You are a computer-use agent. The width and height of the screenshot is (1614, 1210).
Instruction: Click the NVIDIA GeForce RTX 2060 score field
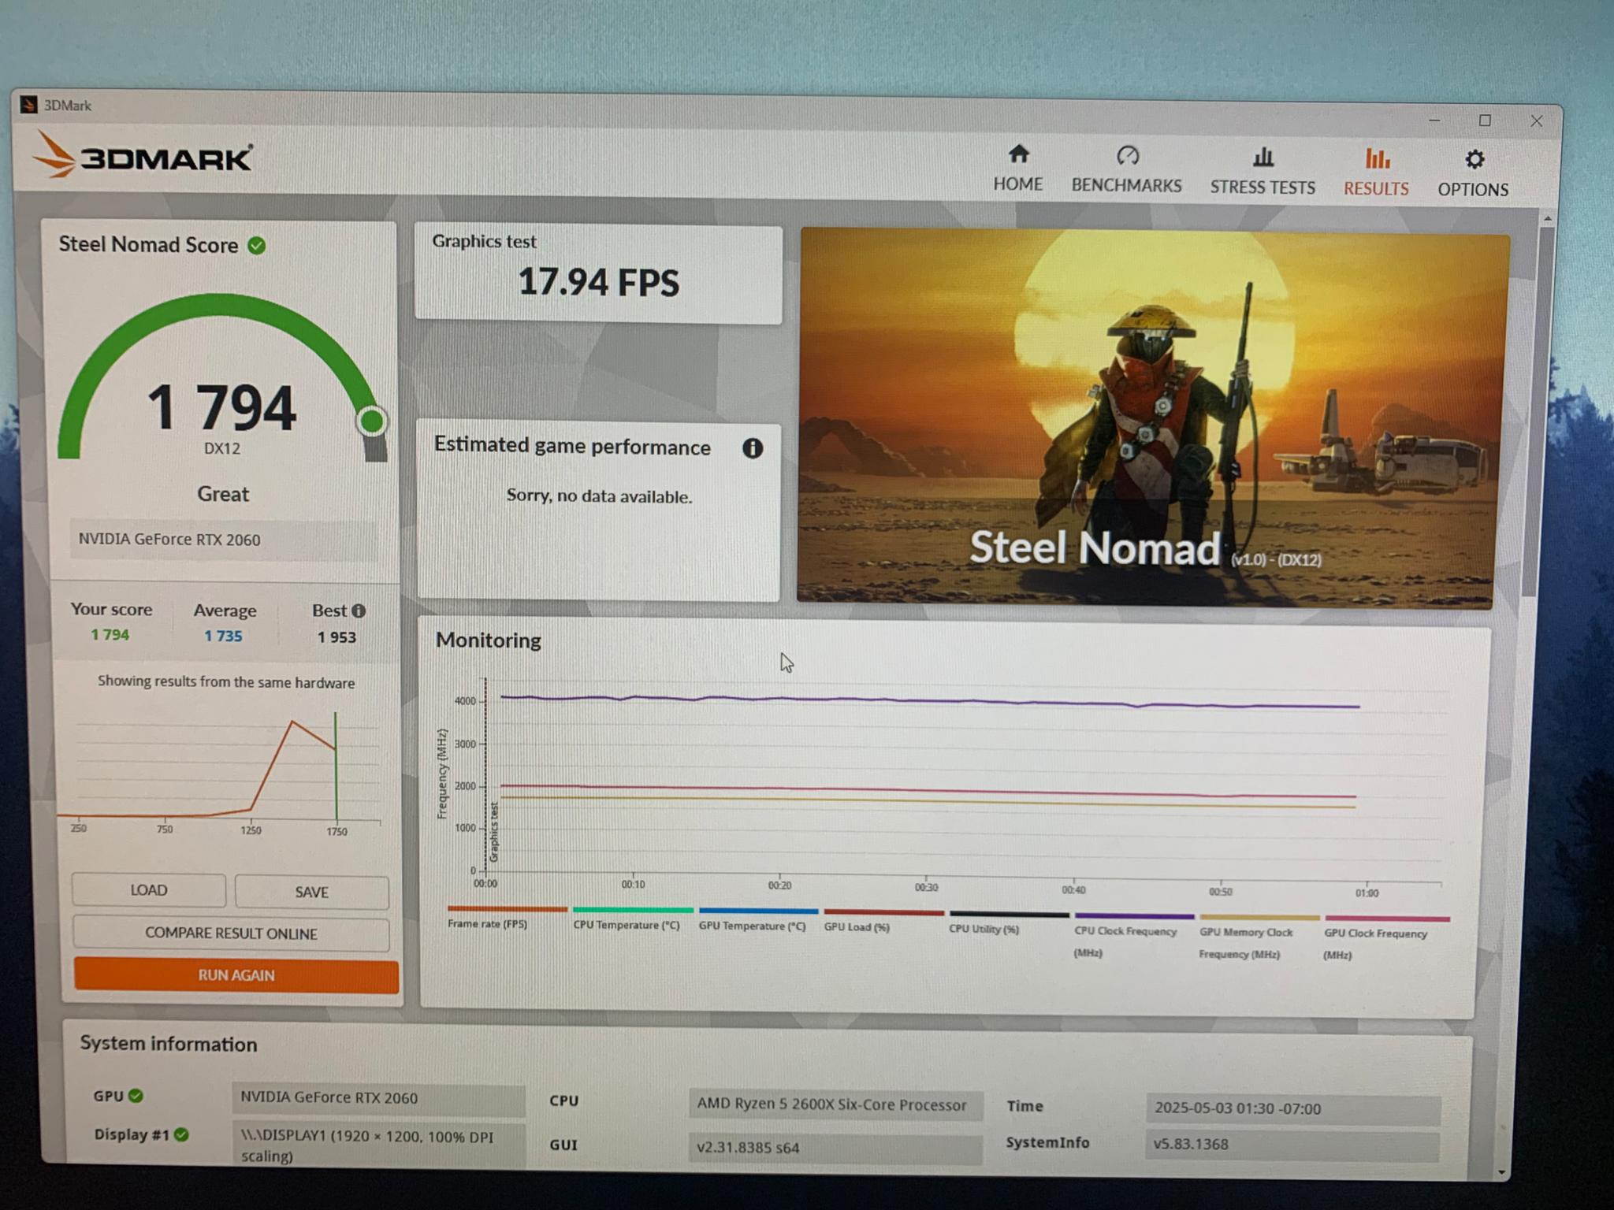pyautogui.click(x=224, y=540)
